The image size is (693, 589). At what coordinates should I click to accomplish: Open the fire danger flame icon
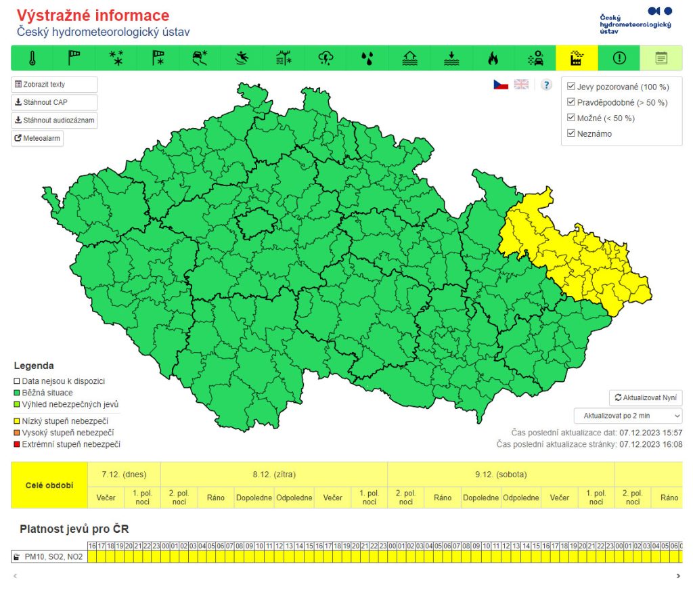(x=493, y=58)
